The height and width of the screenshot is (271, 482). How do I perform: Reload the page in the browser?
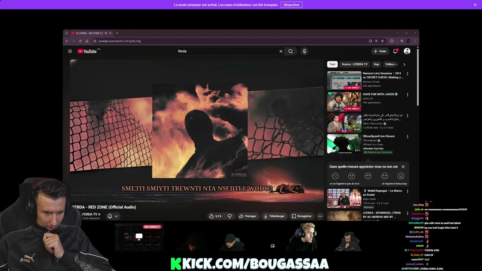[x=80, y=41]
